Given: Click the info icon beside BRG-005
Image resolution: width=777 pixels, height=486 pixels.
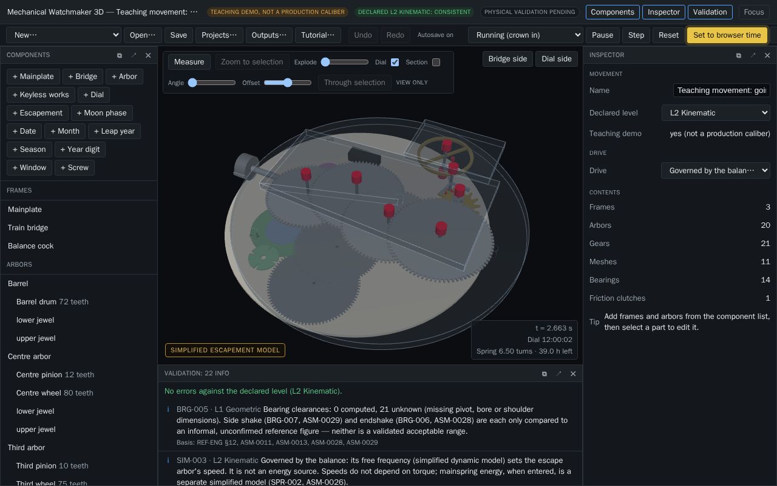Looking at the screenshot, I should click(168, 409).
